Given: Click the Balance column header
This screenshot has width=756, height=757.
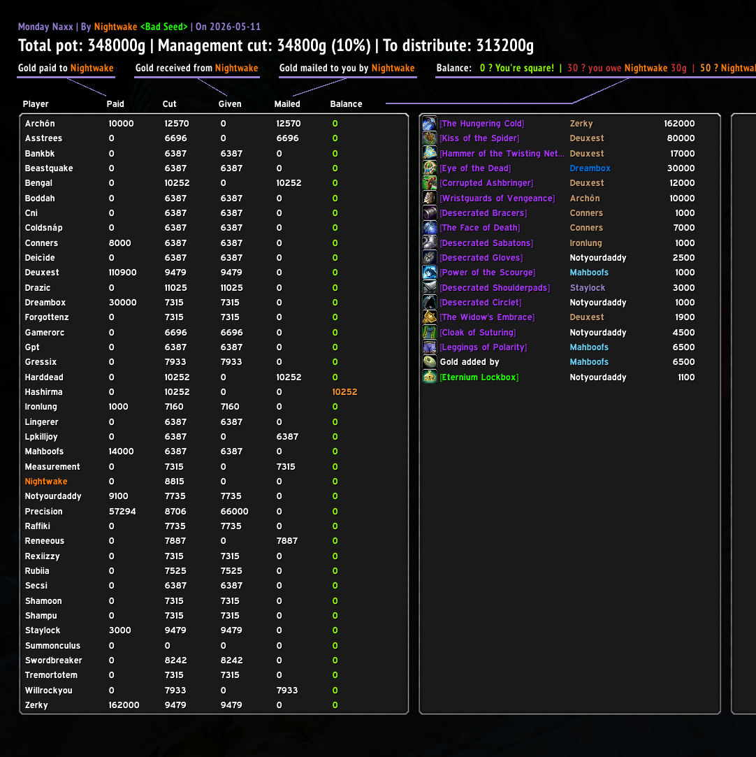Looking at the screenshot, I should point(346,103).
